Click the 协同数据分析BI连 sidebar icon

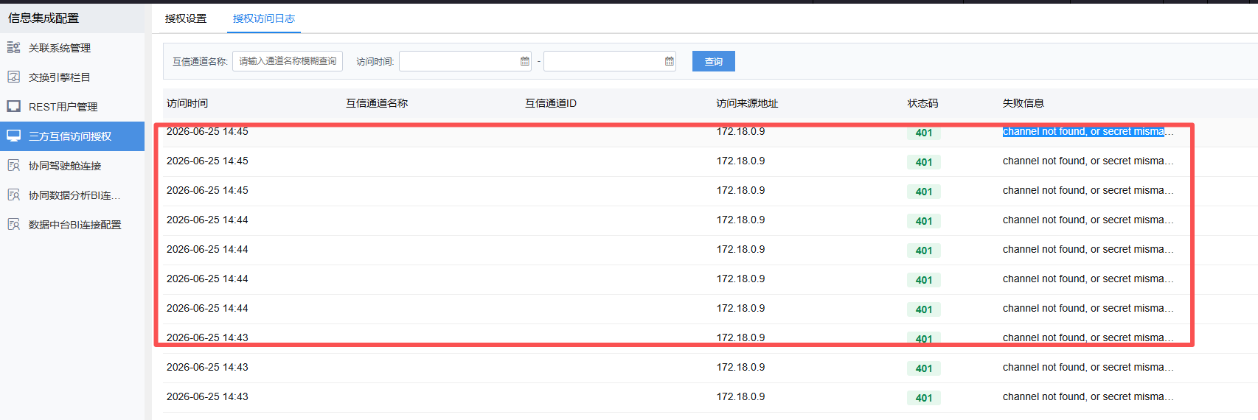(x=13, y=195)
